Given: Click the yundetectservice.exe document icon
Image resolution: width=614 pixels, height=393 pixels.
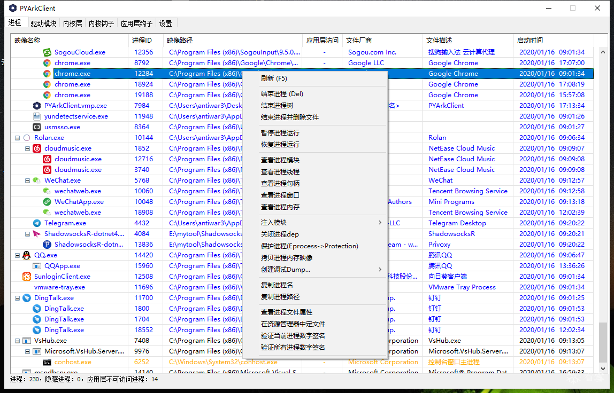Looking at the screenshot, I should (x=37, y=116).
